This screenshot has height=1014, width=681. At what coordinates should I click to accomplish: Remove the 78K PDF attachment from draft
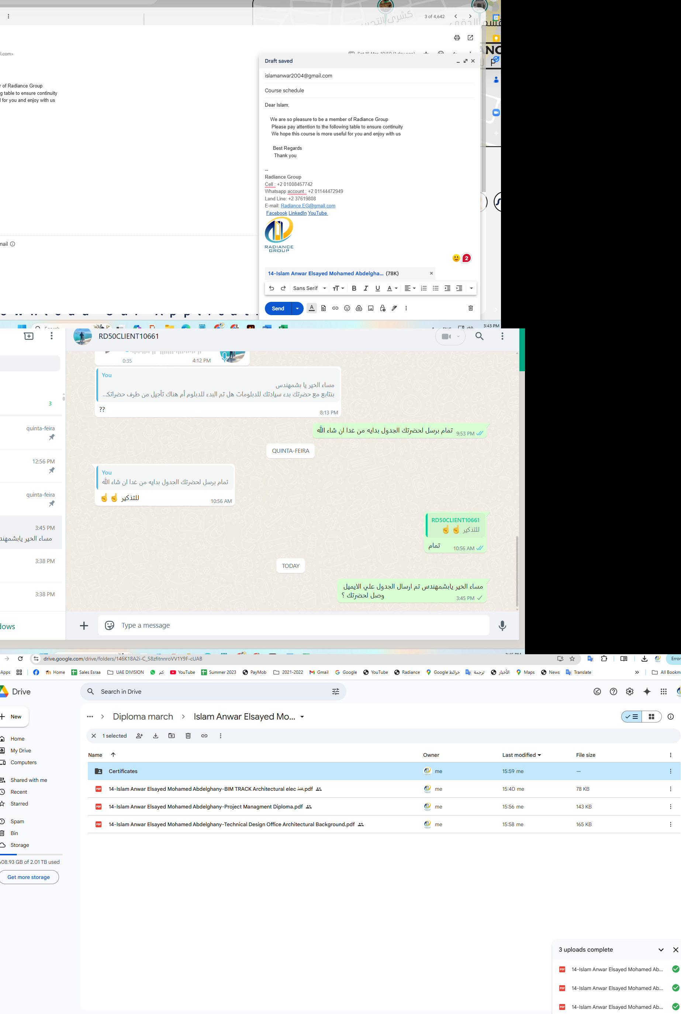pos(431,273)
